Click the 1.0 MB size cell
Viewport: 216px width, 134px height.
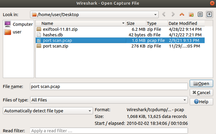pyautogui.click(x=139, y=40)
